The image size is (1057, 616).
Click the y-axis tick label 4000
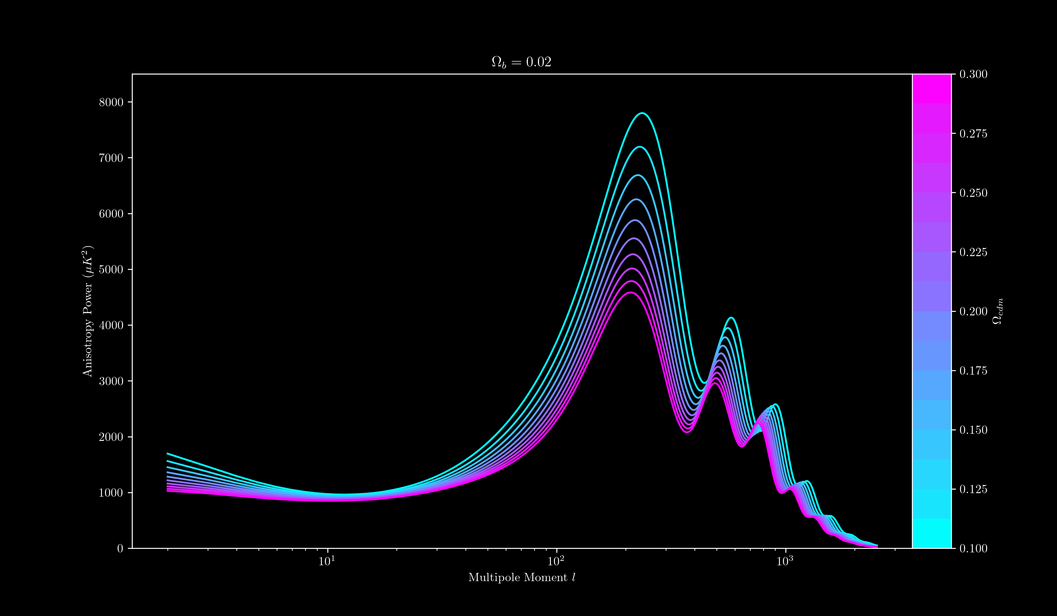pyautogui.click(x=111, y=325)
